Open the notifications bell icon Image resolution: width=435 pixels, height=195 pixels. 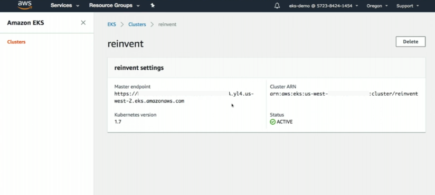[277, 6]
